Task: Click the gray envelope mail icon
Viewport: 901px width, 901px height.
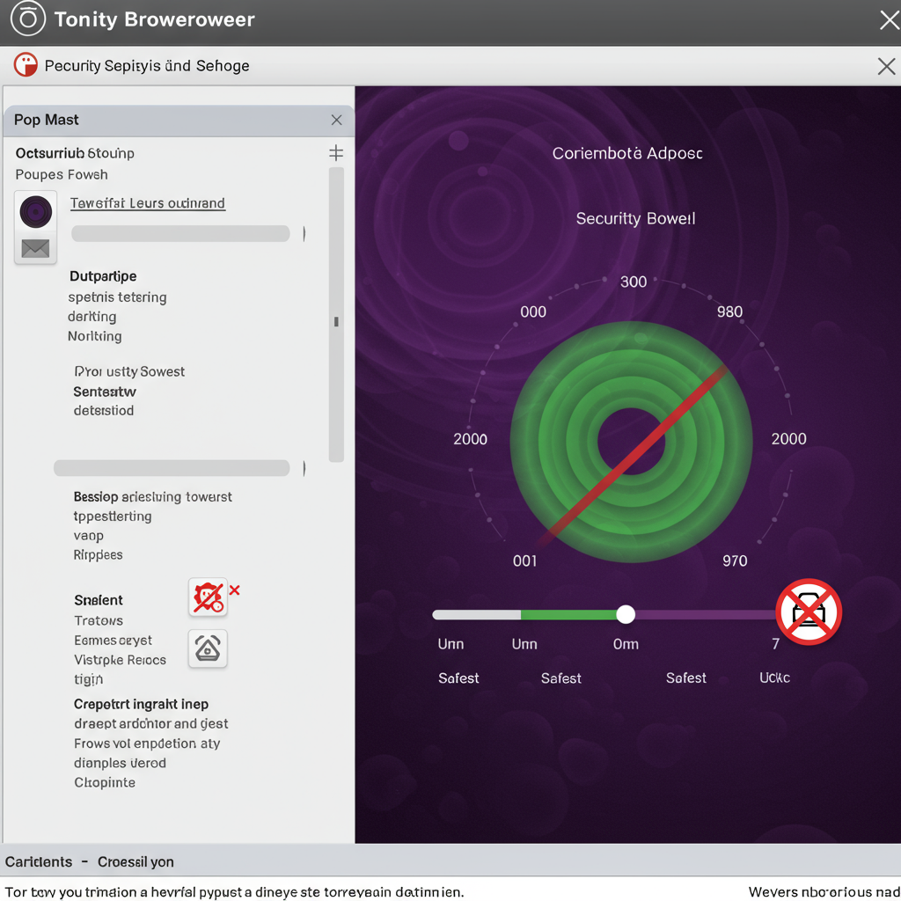Action: [36, 249]
